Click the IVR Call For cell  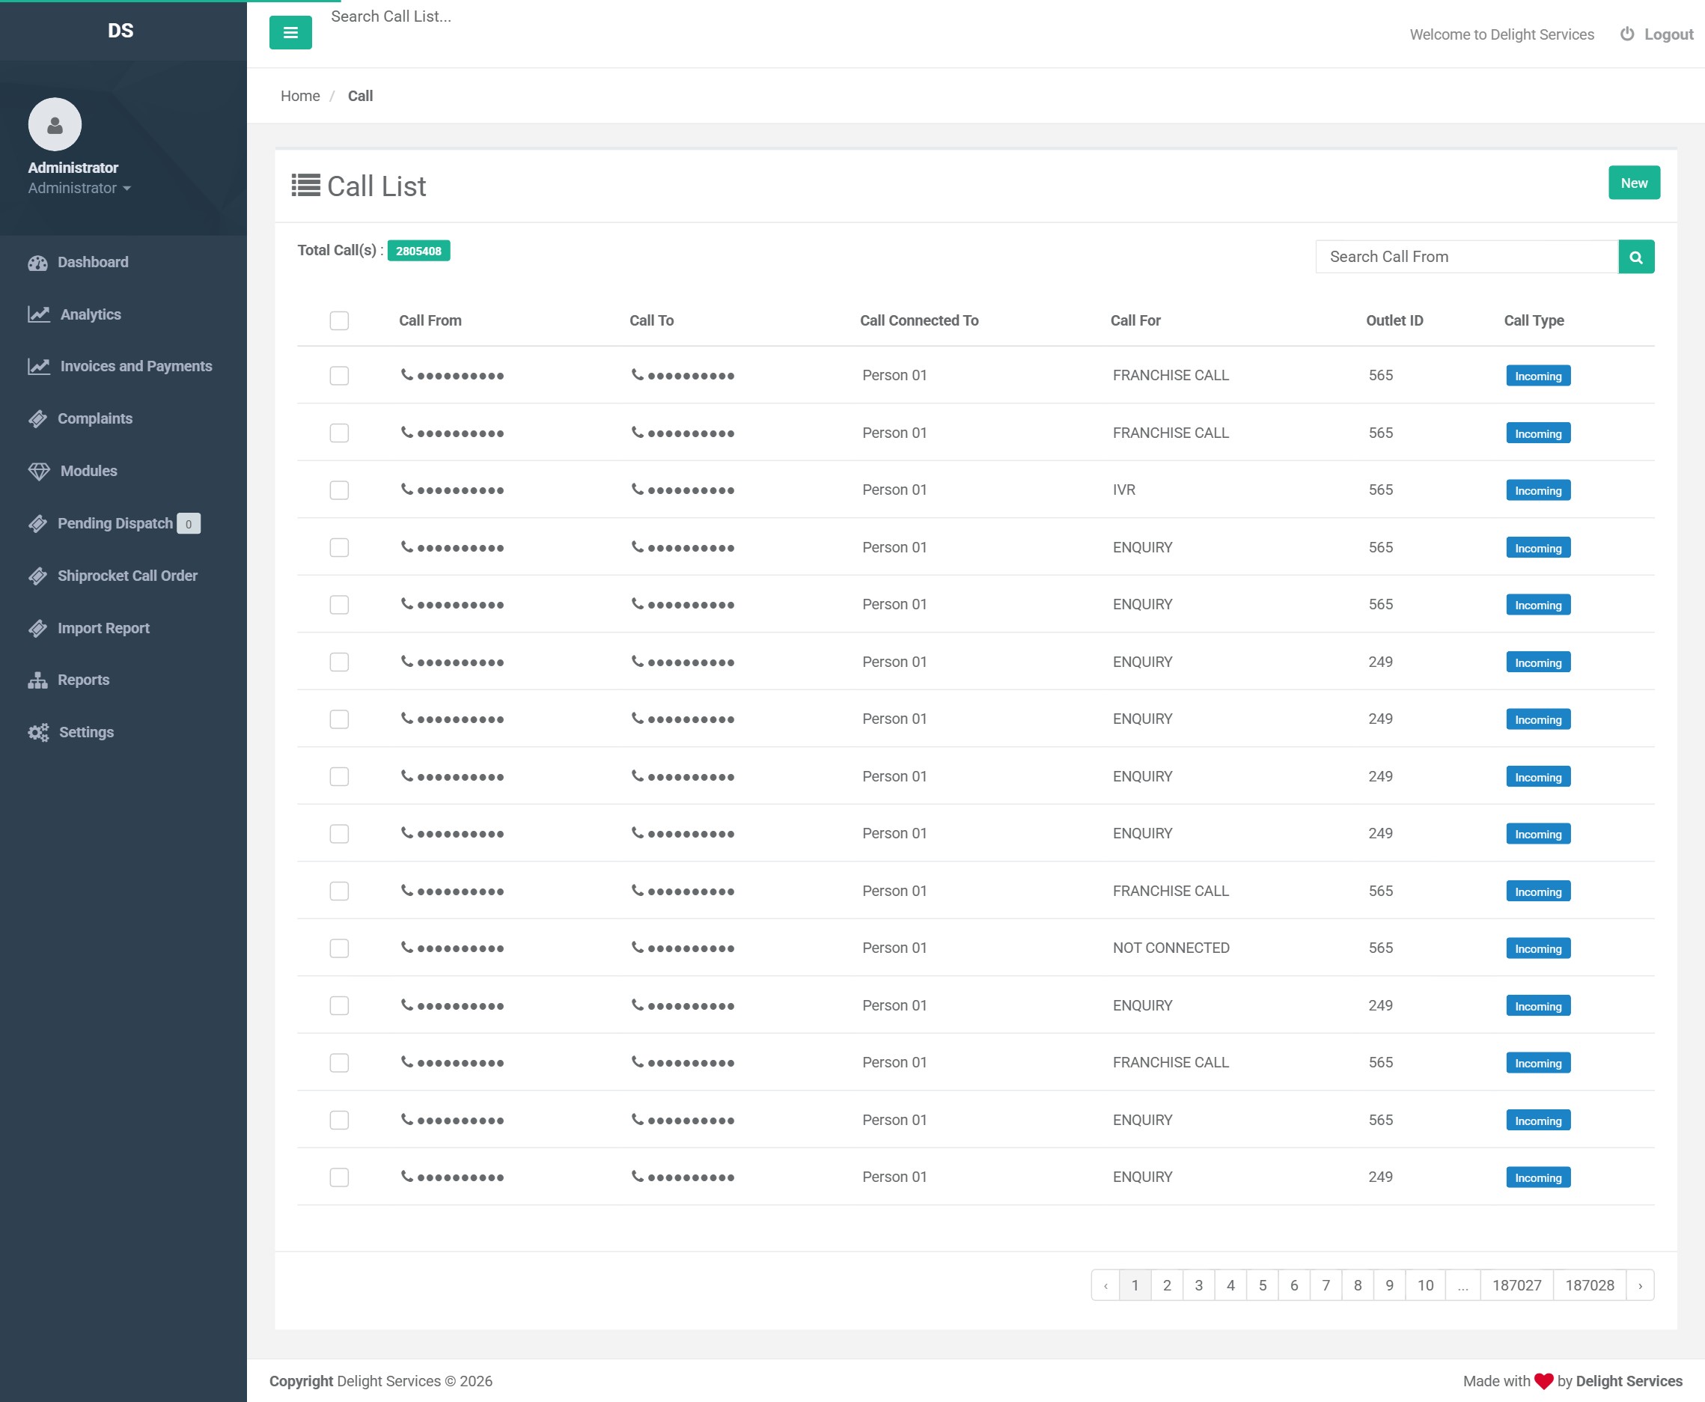pos(1124,490)
